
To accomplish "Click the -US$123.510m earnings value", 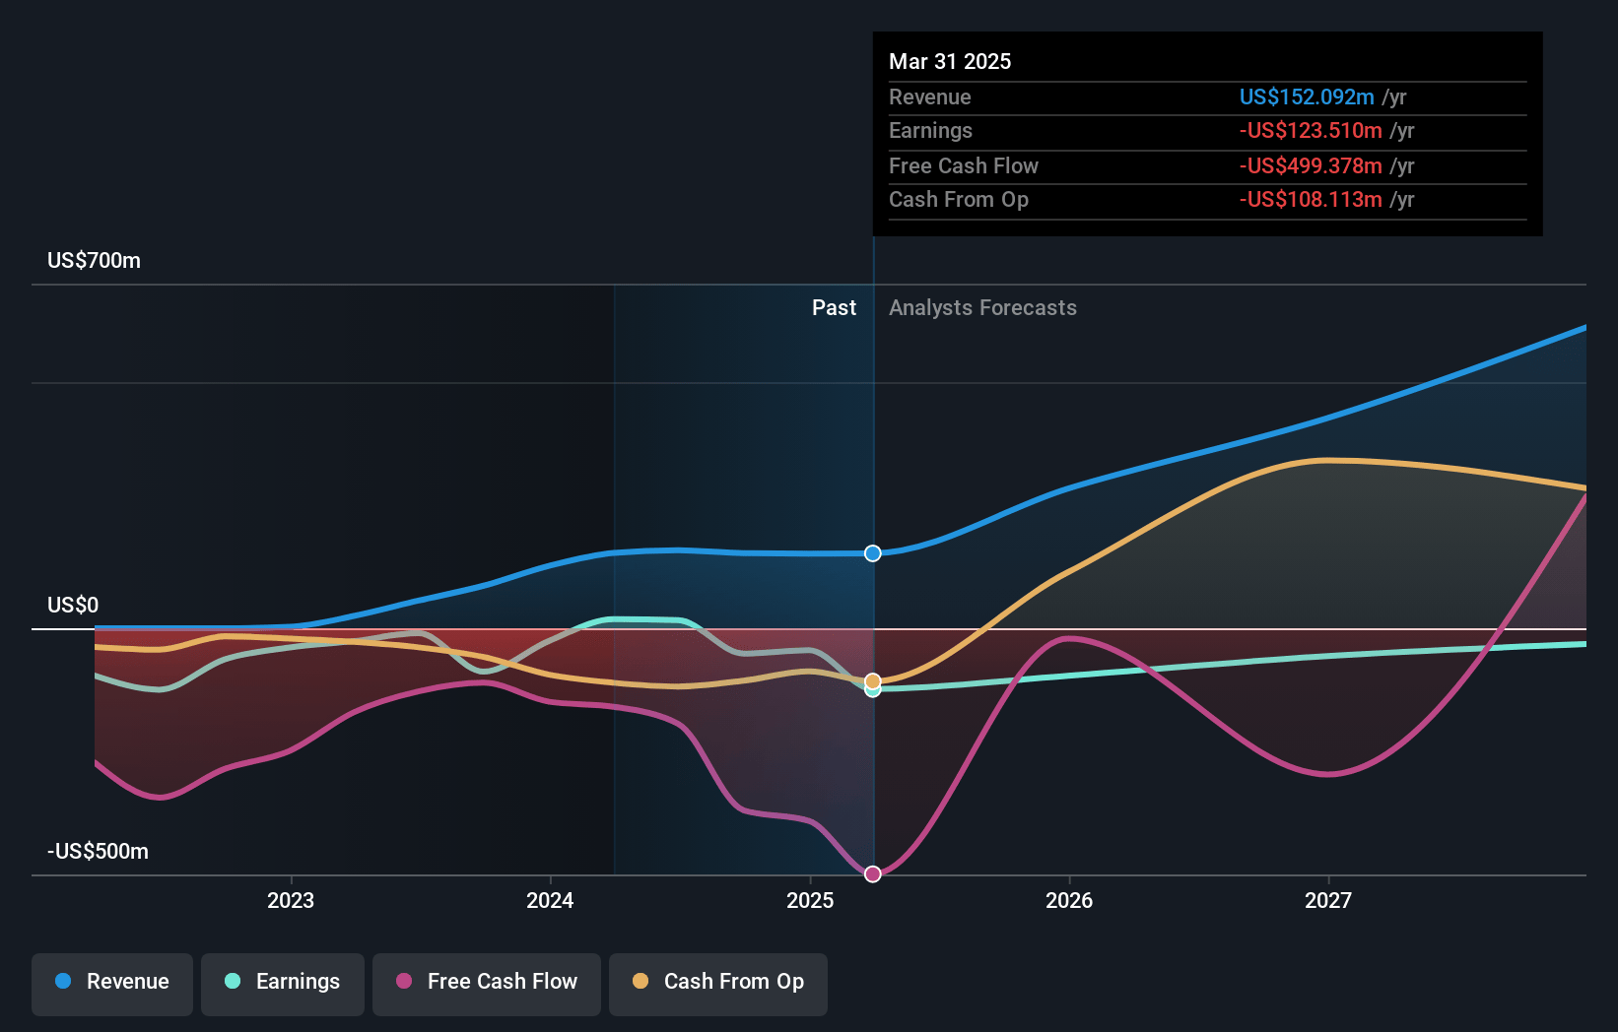I will (x=1311, y=130).
